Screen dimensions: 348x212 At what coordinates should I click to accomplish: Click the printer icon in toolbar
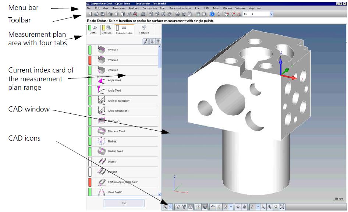178,14
